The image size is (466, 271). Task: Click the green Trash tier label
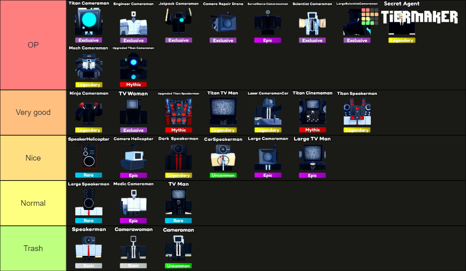pos(33,248)
